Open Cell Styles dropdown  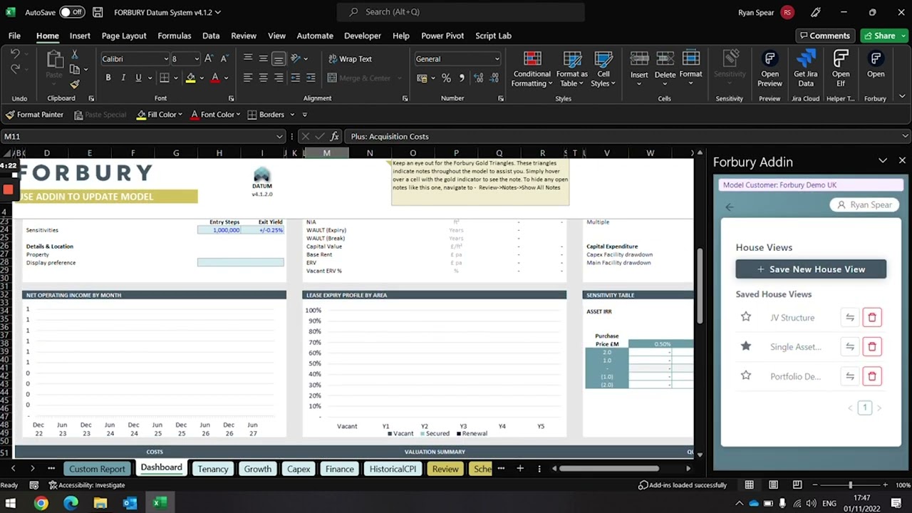(603, 69)
